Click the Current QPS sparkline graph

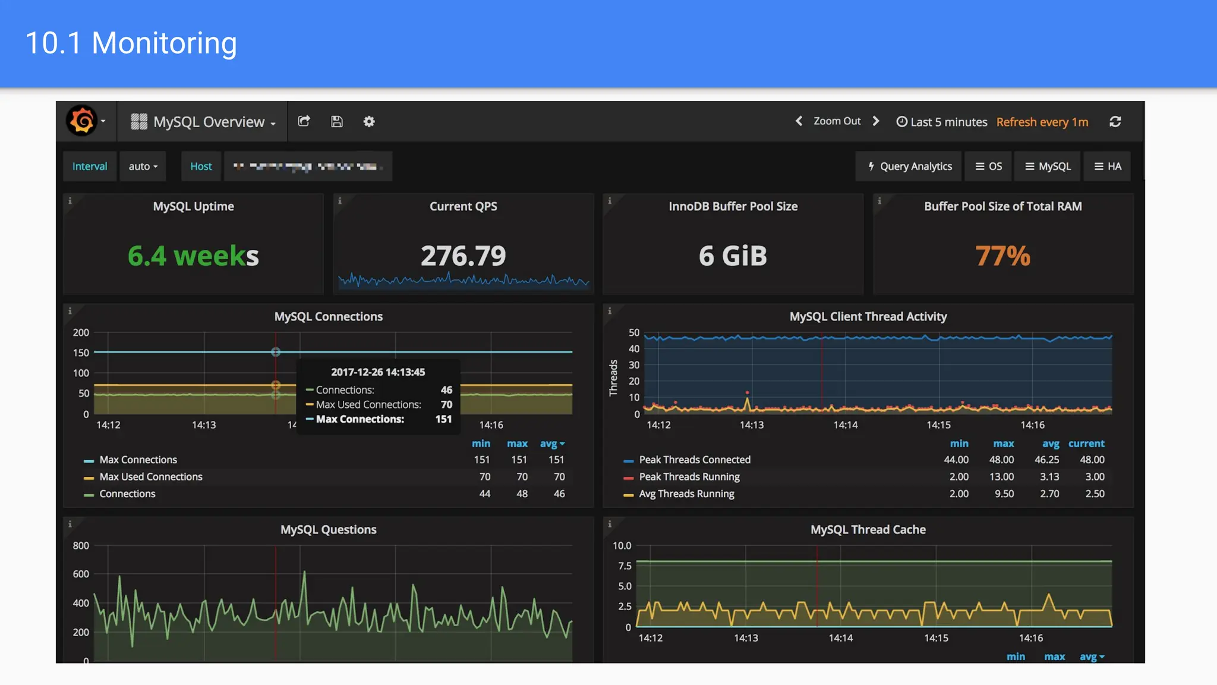pyautogui.click(x=464, y=279)
